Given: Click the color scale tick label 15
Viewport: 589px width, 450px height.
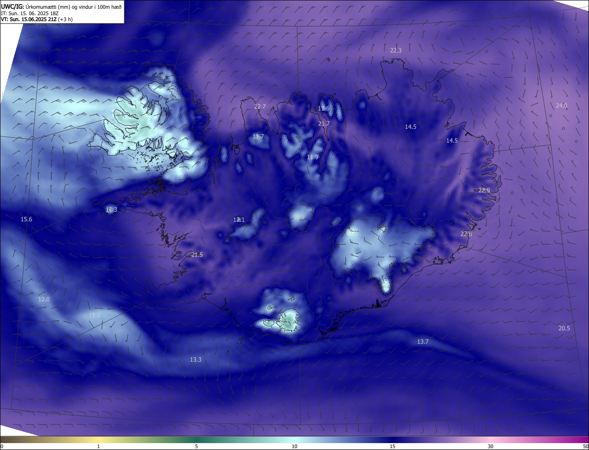Looking at the screenshot, I should (x=393, y=446).
